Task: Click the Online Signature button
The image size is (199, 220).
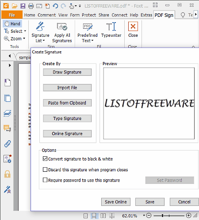Action: click(67, 134)
